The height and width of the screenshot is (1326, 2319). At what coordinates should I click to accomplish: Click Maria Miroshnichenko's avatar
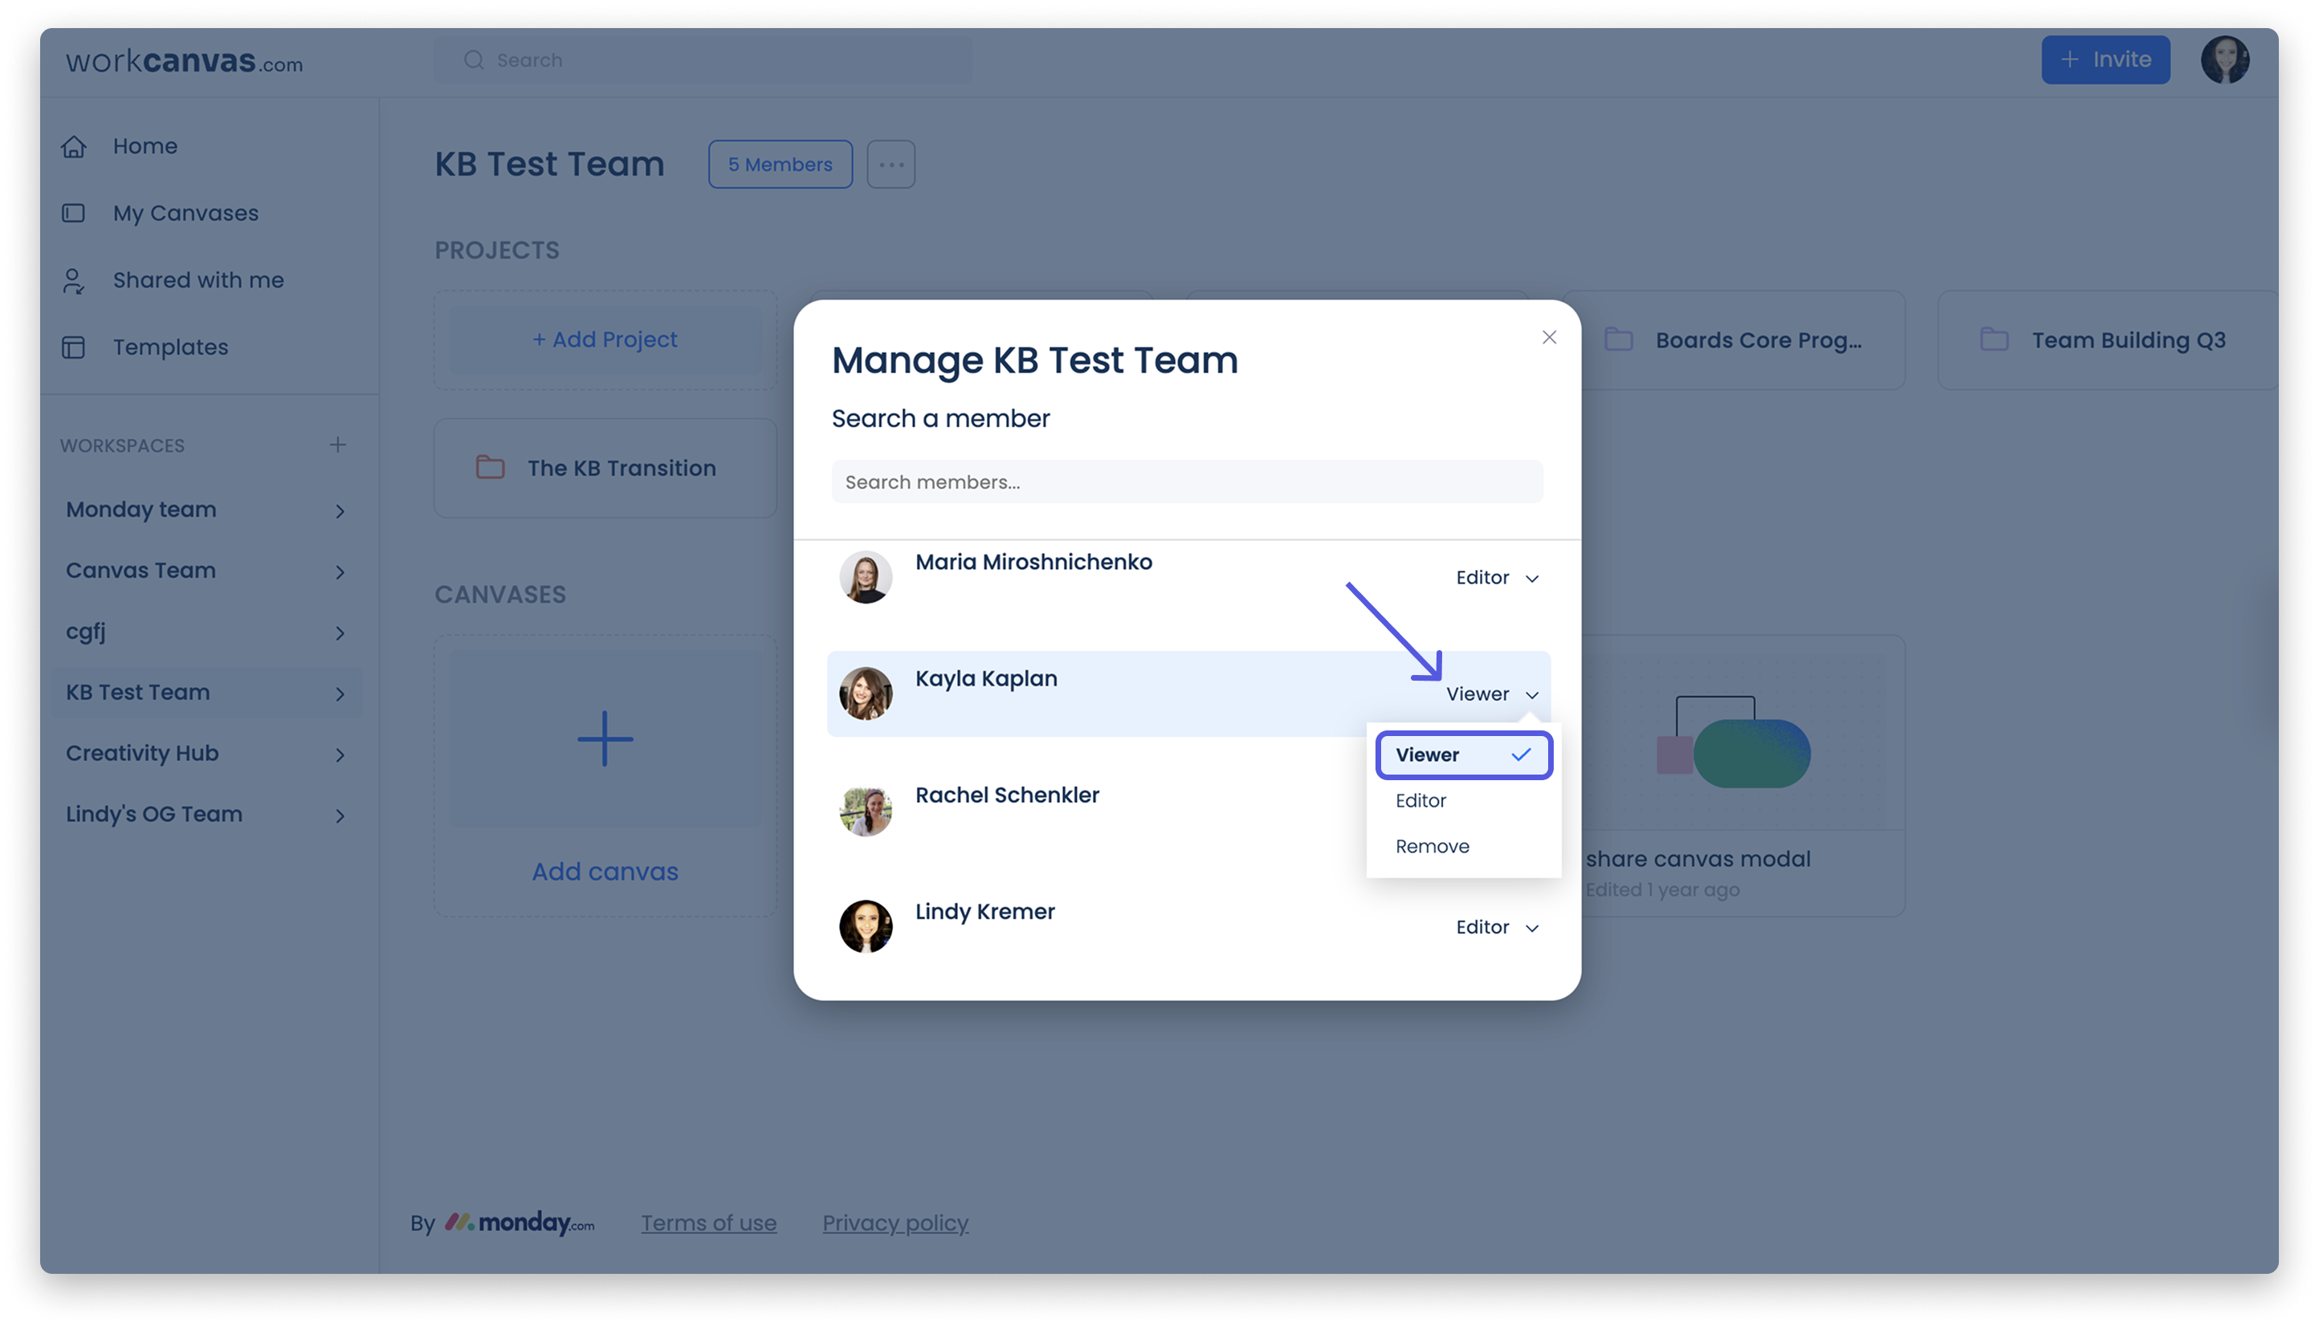coord(866,576)
